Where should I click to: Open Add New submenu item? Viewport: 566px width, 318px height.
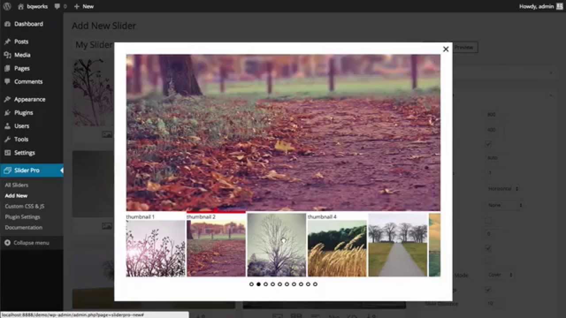(x=16, y=196)
